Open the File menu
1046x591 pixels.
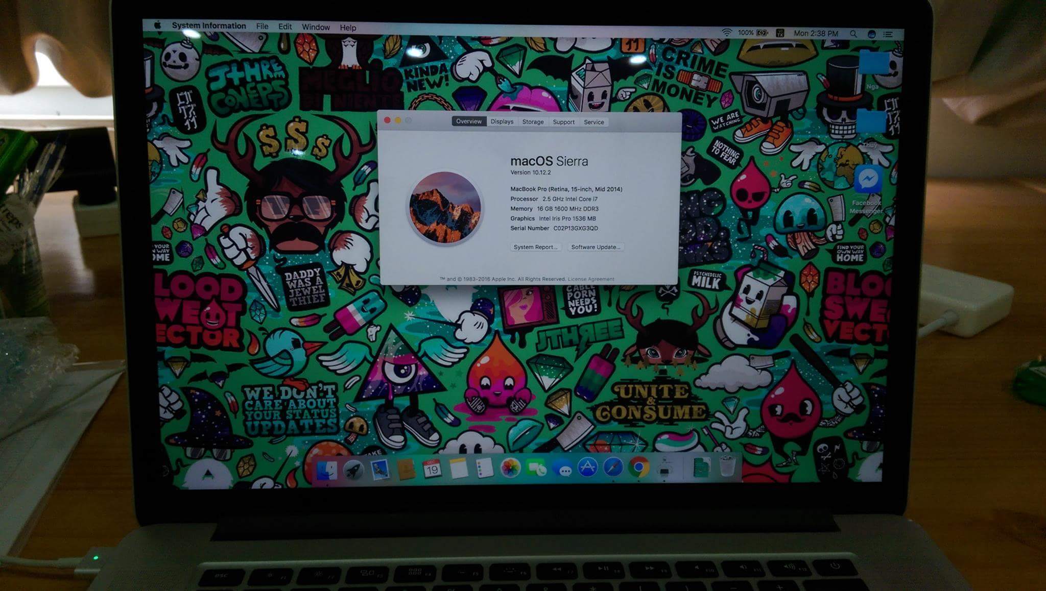click(x=262, y=26)
